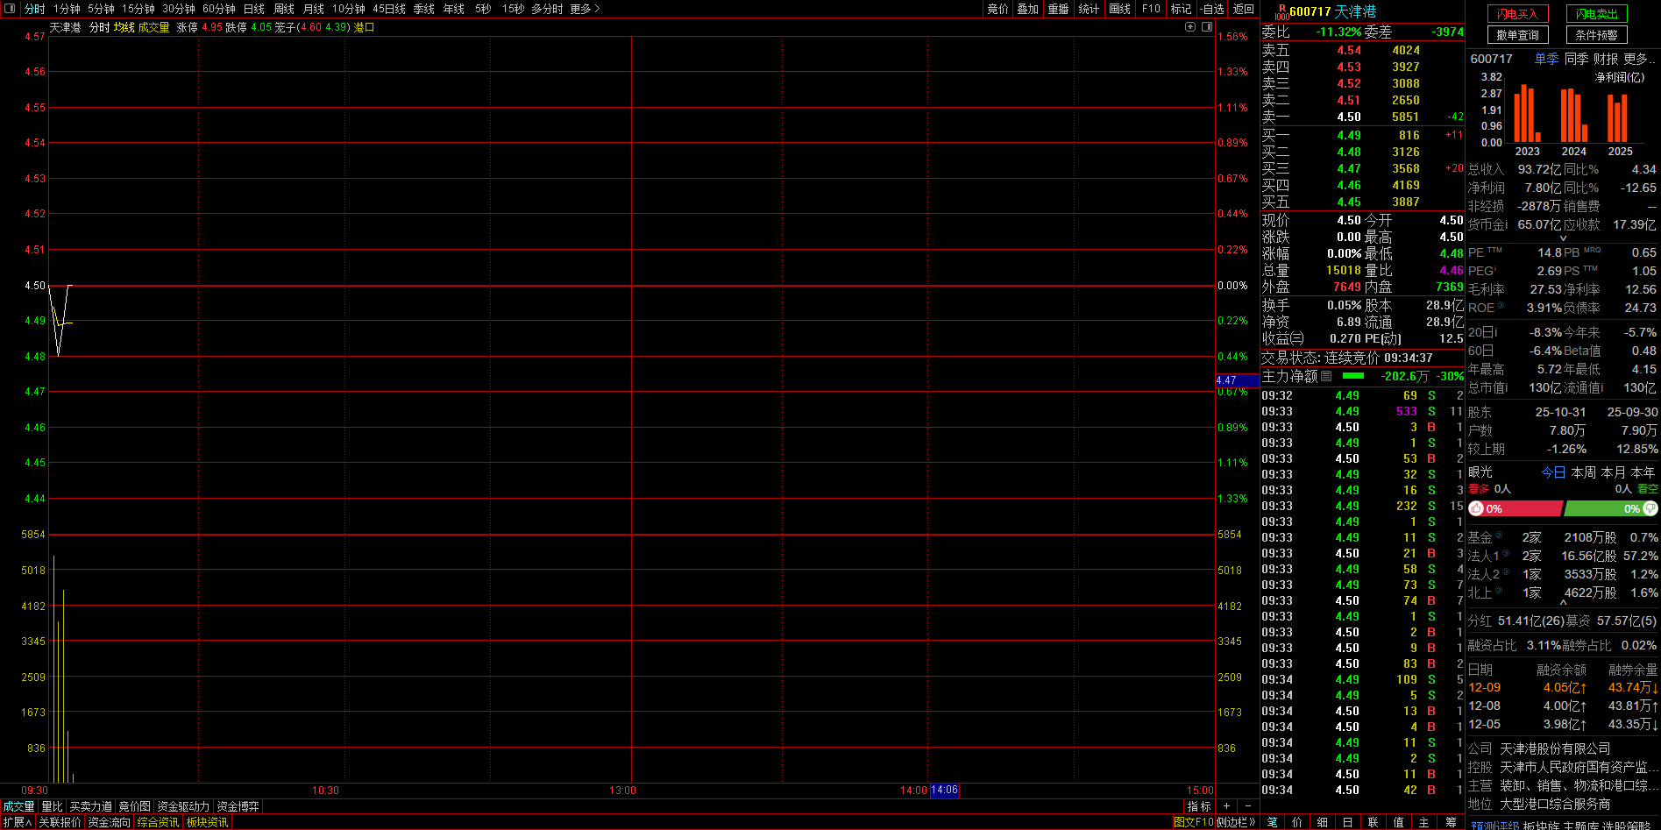Click the R 1000 margin badge
The height and width of the screenshot is (830, 1661).
coord(1281,11)
